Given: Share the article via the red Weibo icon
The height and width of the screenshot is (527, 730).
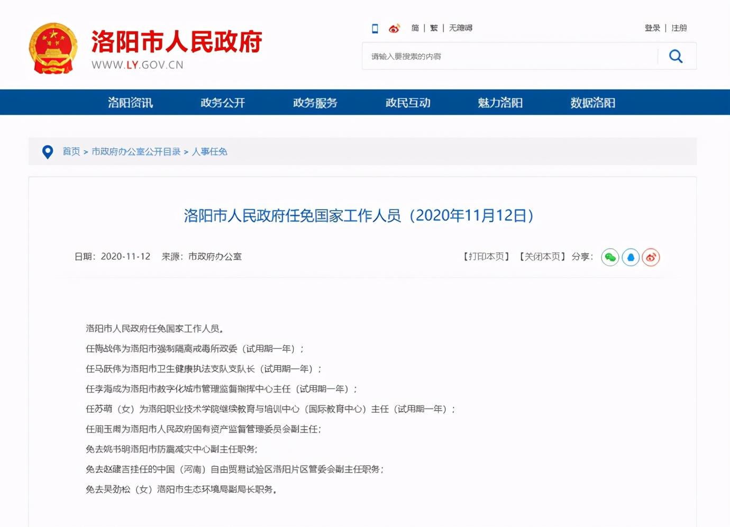Looking at the screenshot, I should click(651, 257).
